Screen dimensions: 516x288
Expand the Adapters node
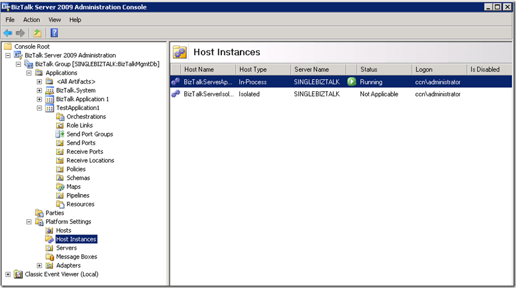coord(40,266)
